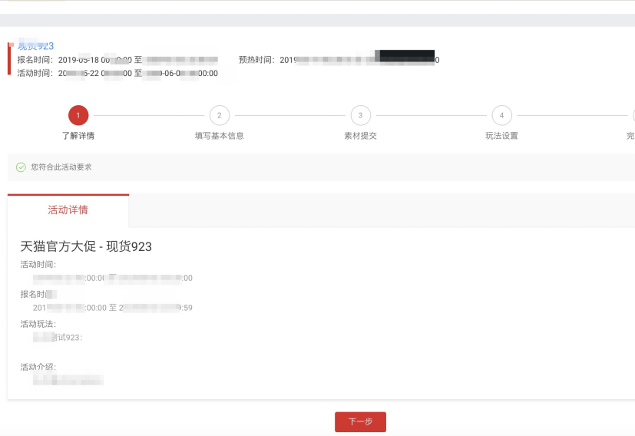Click the 您符合此活动要求 notice text
This screenshot has height=436, width=635.
click(x=61, y=167)
